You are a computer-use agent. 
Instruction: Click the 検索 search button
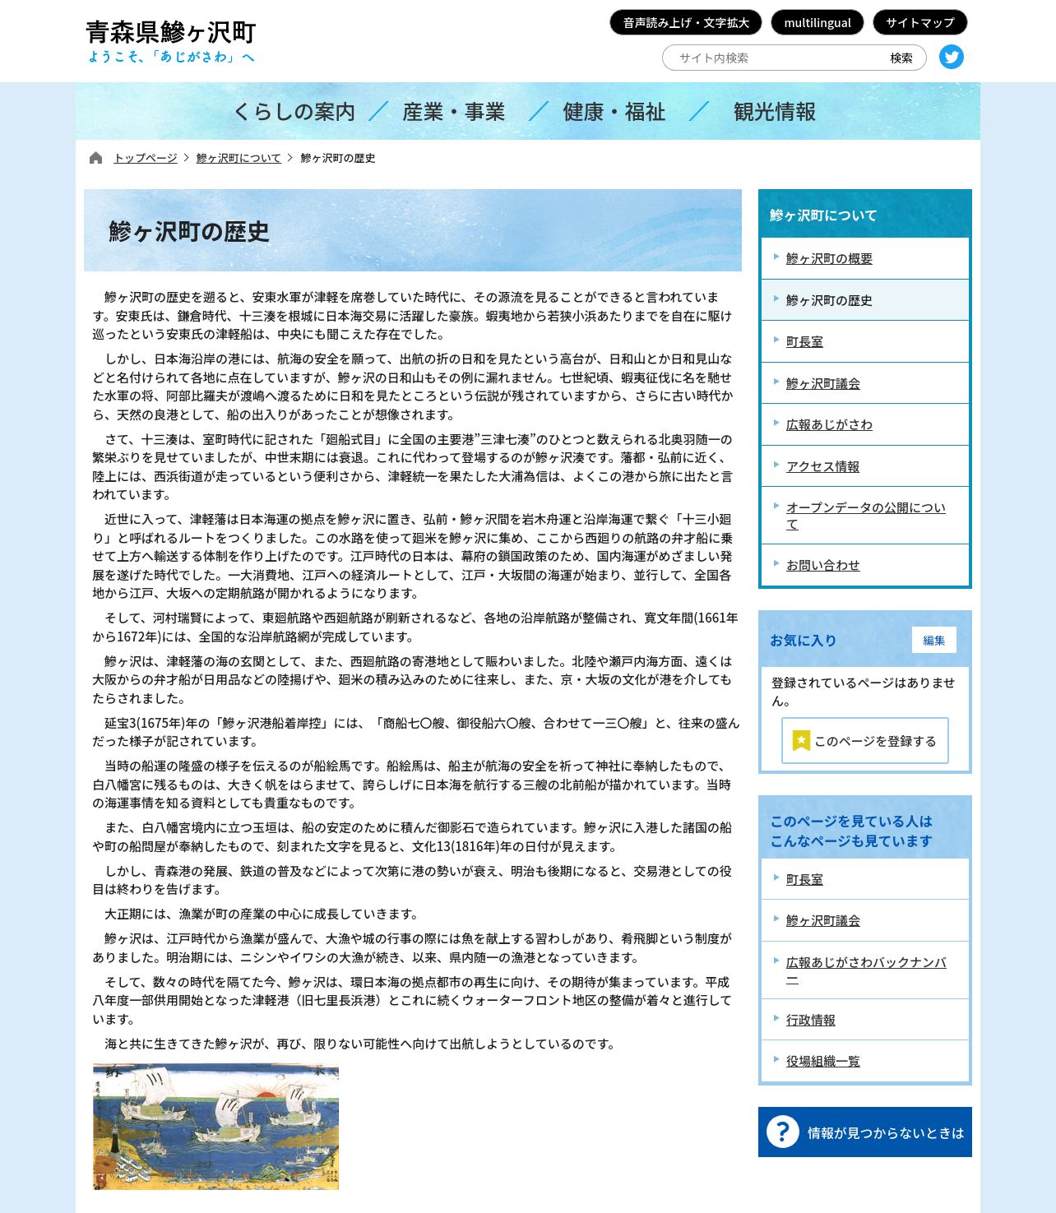coord(901,58)
